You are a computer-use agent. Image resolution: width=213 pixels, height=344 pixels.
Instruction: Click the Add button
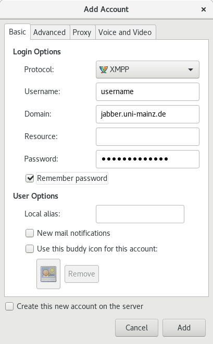[184, 328]
